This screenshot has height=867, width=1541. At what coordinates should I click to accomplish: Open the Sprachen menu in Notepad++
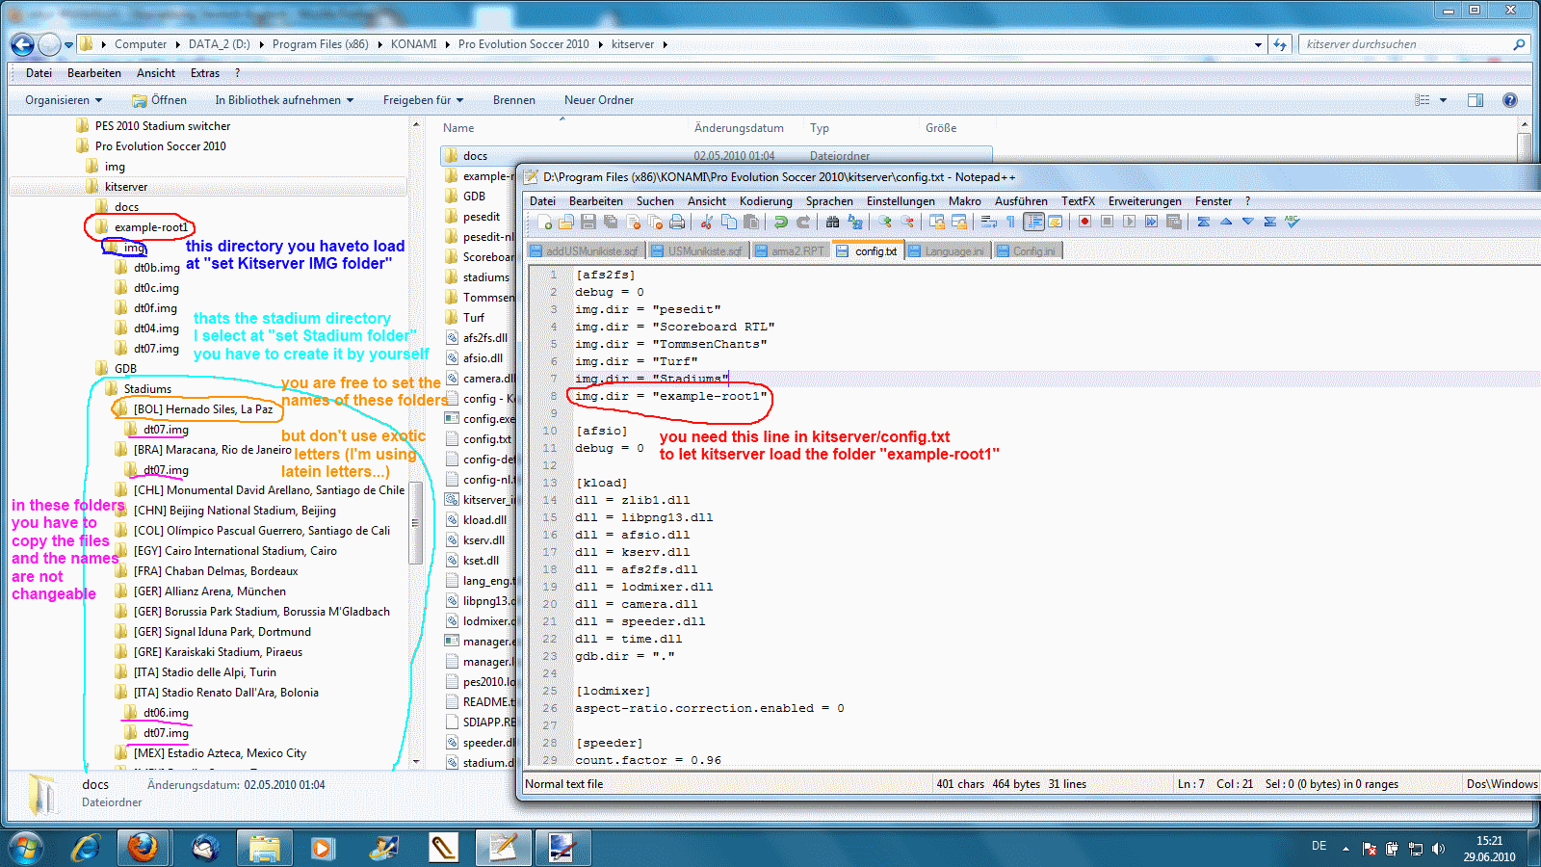[x=829, y=201]
